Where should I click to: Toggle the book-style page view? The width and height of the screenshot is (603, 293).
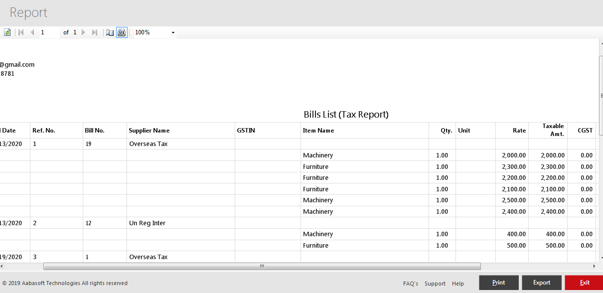[x=110, y=32]
